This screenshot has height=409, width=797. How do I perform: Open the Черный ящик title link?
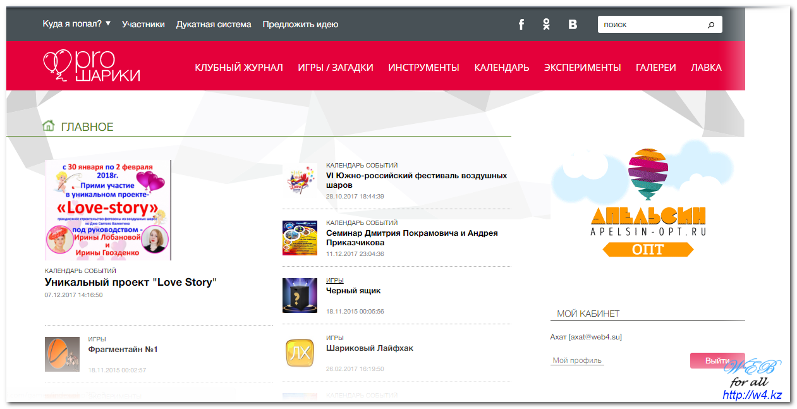pos(353,291)
